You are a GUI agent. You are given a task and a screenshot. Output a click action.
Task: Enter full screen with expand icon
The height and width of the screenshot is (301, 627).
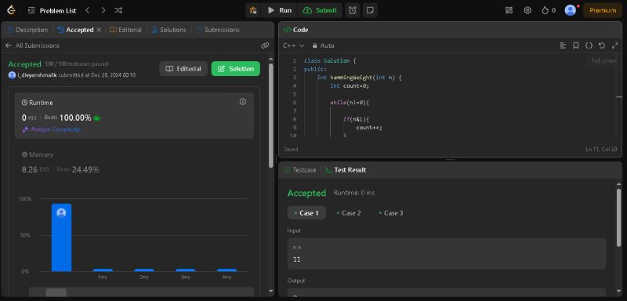pyautogui.click(x=615, y=45)
